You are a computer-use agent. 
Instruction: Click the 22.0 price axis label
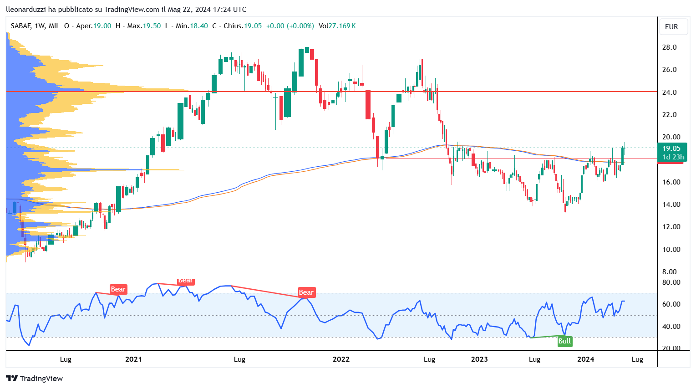pyautogui.click(x=669, y=115)
